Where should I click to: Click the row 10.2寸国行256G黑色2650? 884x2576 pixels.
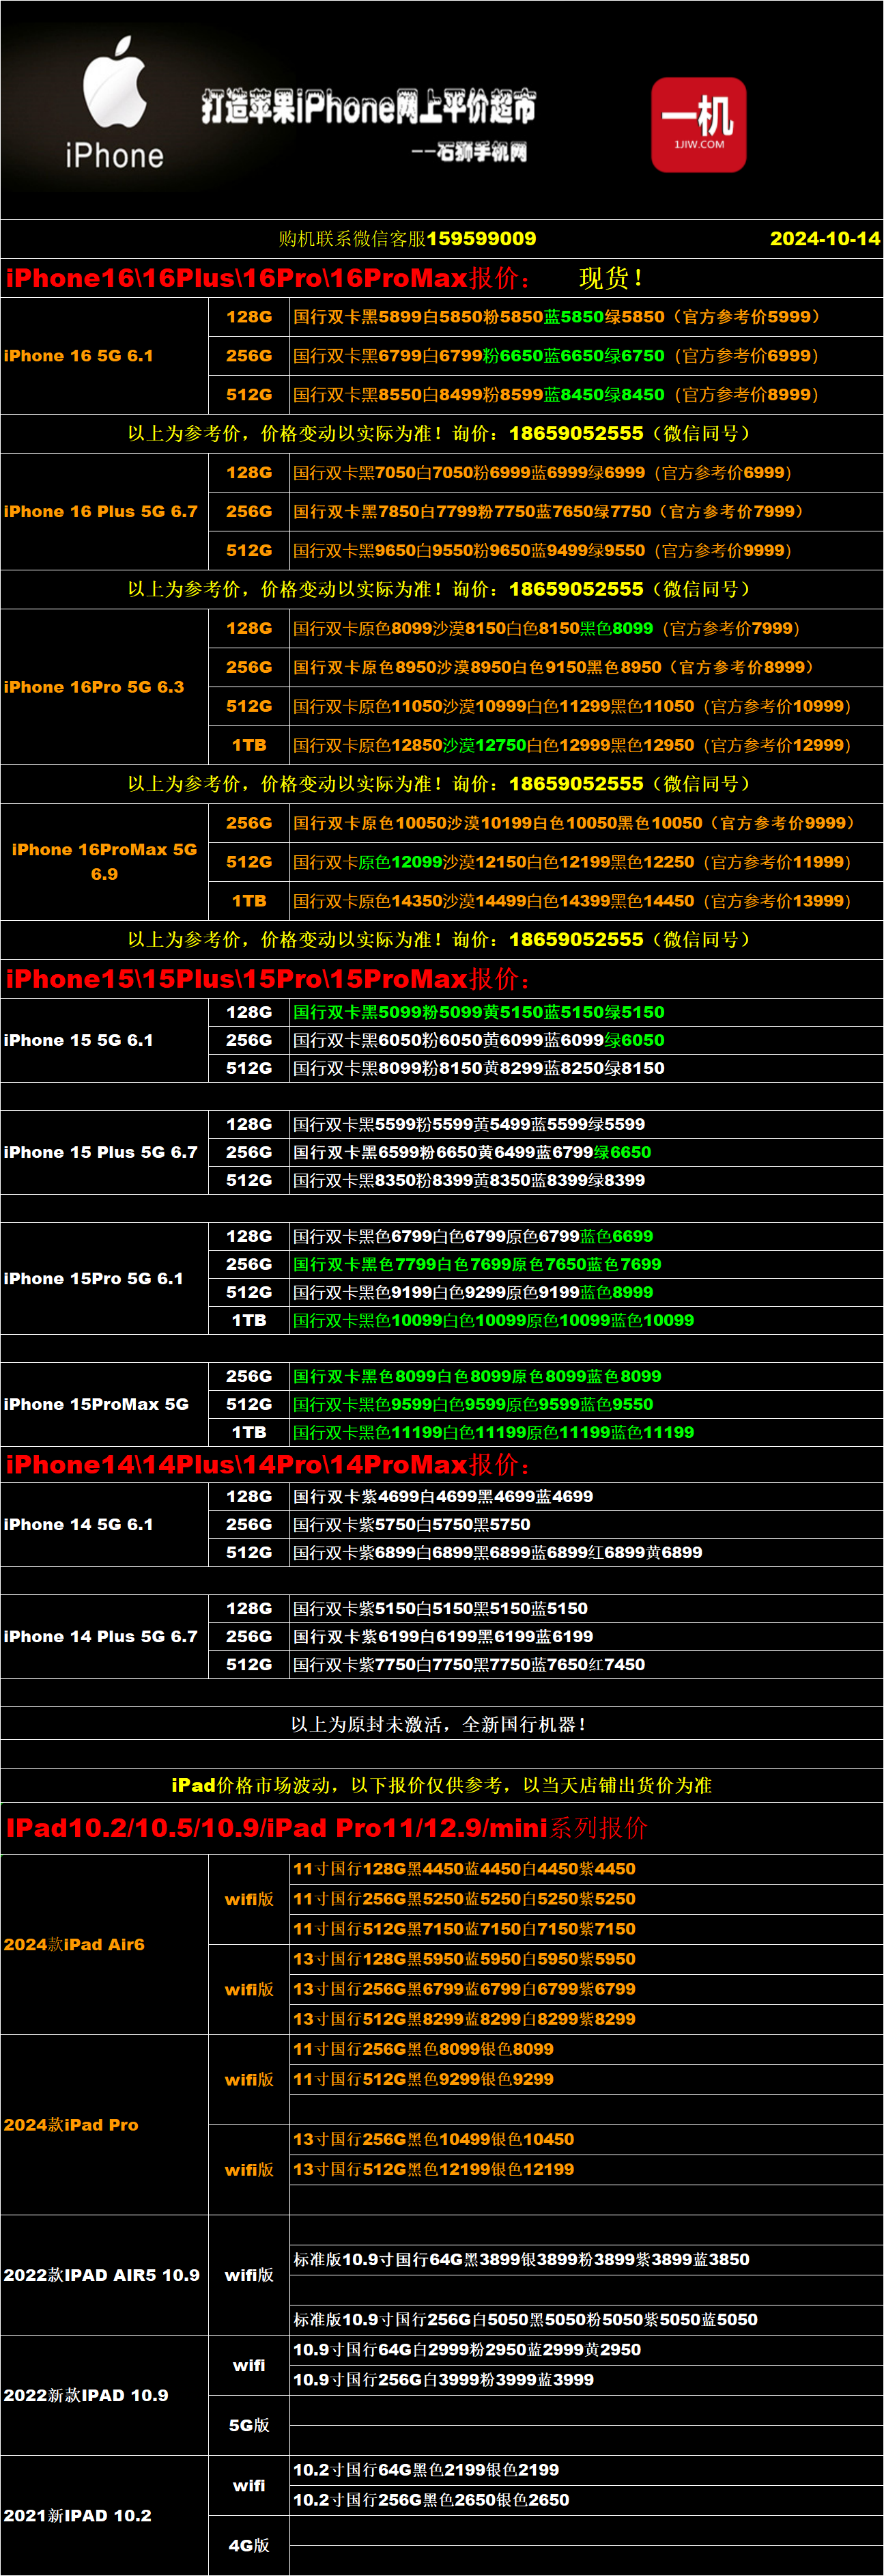click(586, 2500)
